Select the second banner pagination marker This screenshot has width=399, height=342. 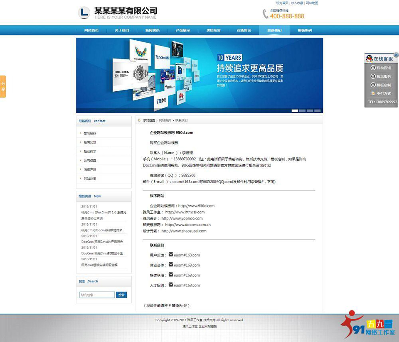point(303,110)
